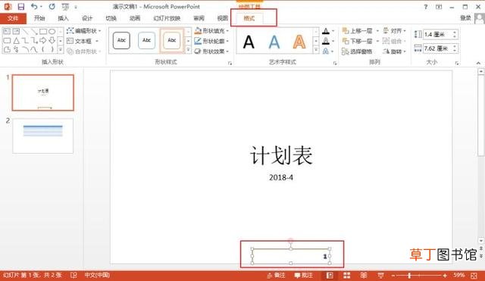Switch to the 动画 Animations tab
Viewport: 485px width, 281px height.
click(135, 18)
